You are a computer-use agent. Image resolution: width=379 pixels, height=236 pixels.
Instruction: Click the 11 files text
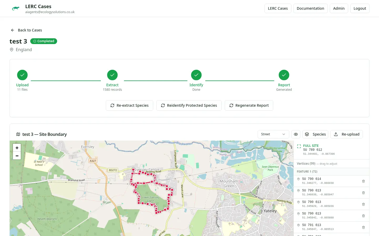[x=22, y=90]
